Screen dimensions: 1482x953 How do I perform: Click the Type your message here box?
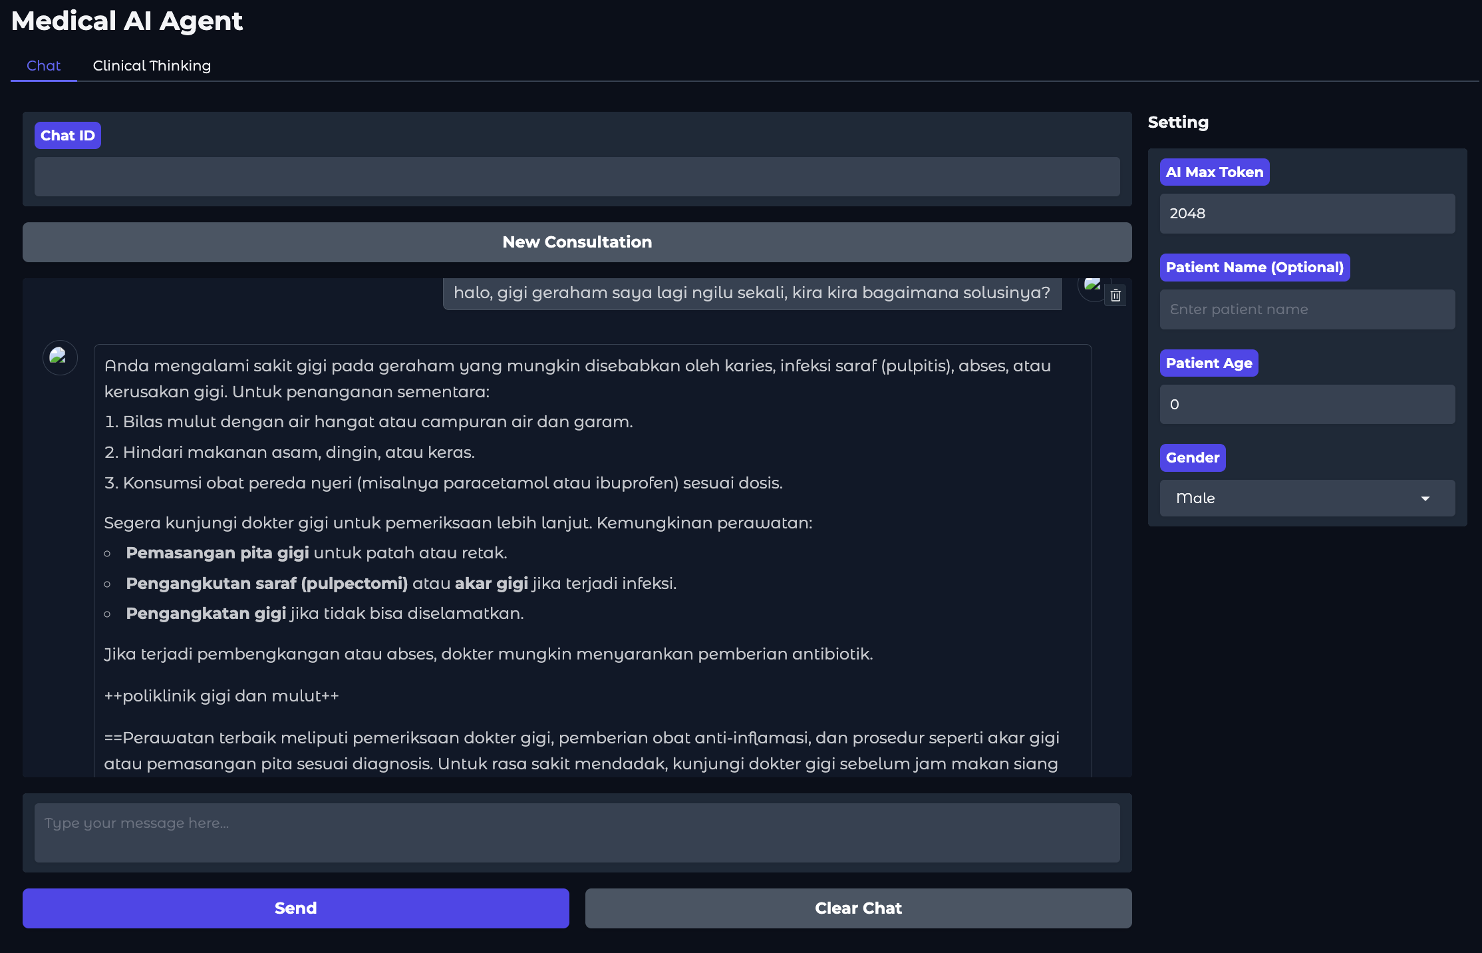click(577, 833)
